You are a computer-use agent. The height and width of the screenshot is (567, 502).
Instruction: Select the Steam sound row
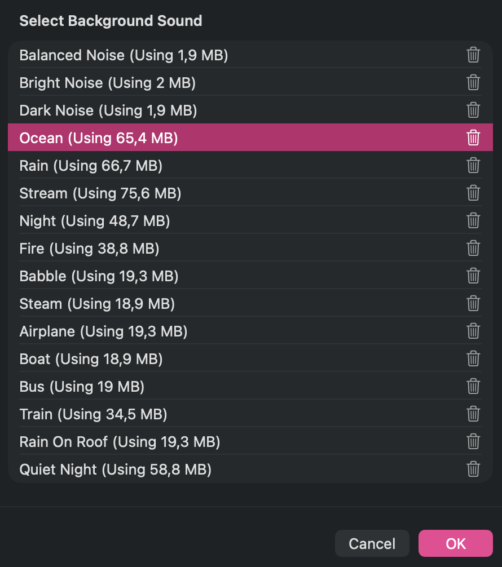250,303
